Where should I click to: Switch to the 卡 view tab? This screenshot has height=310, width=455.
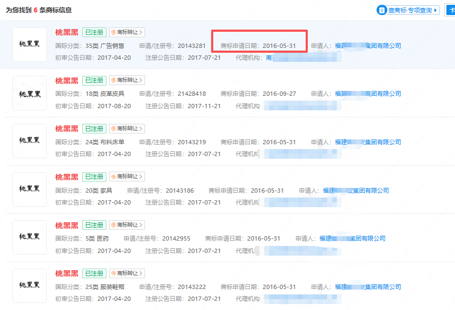[450, 10]
